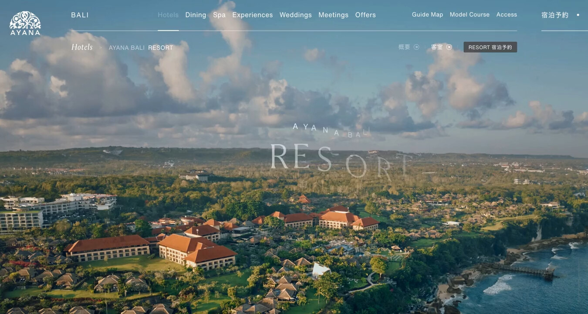Image resolution: width=588 pixels, height=314 pixels.
Task: Open the Dining menu
Action: click(196, 15)
